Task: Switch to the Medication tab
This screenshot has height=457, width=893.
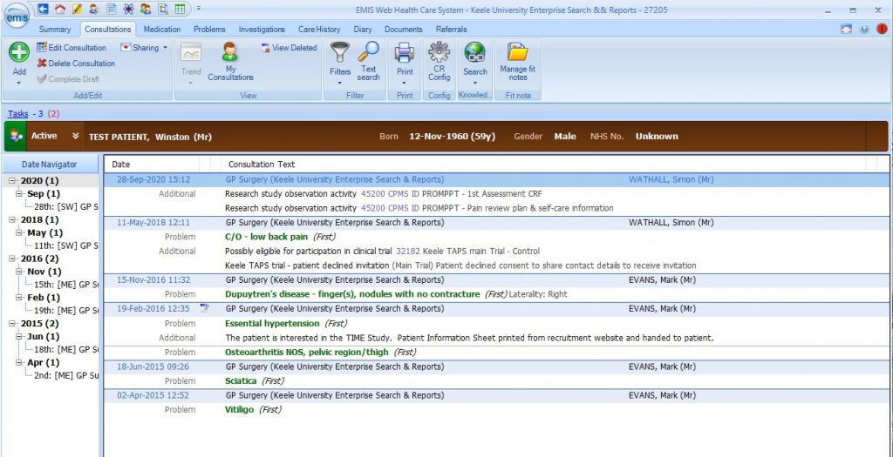Action: 161,30
